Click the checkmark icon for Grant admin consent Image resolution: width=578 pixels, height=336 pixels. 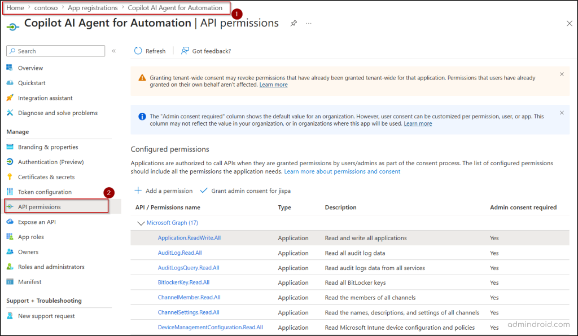(203, 190)
